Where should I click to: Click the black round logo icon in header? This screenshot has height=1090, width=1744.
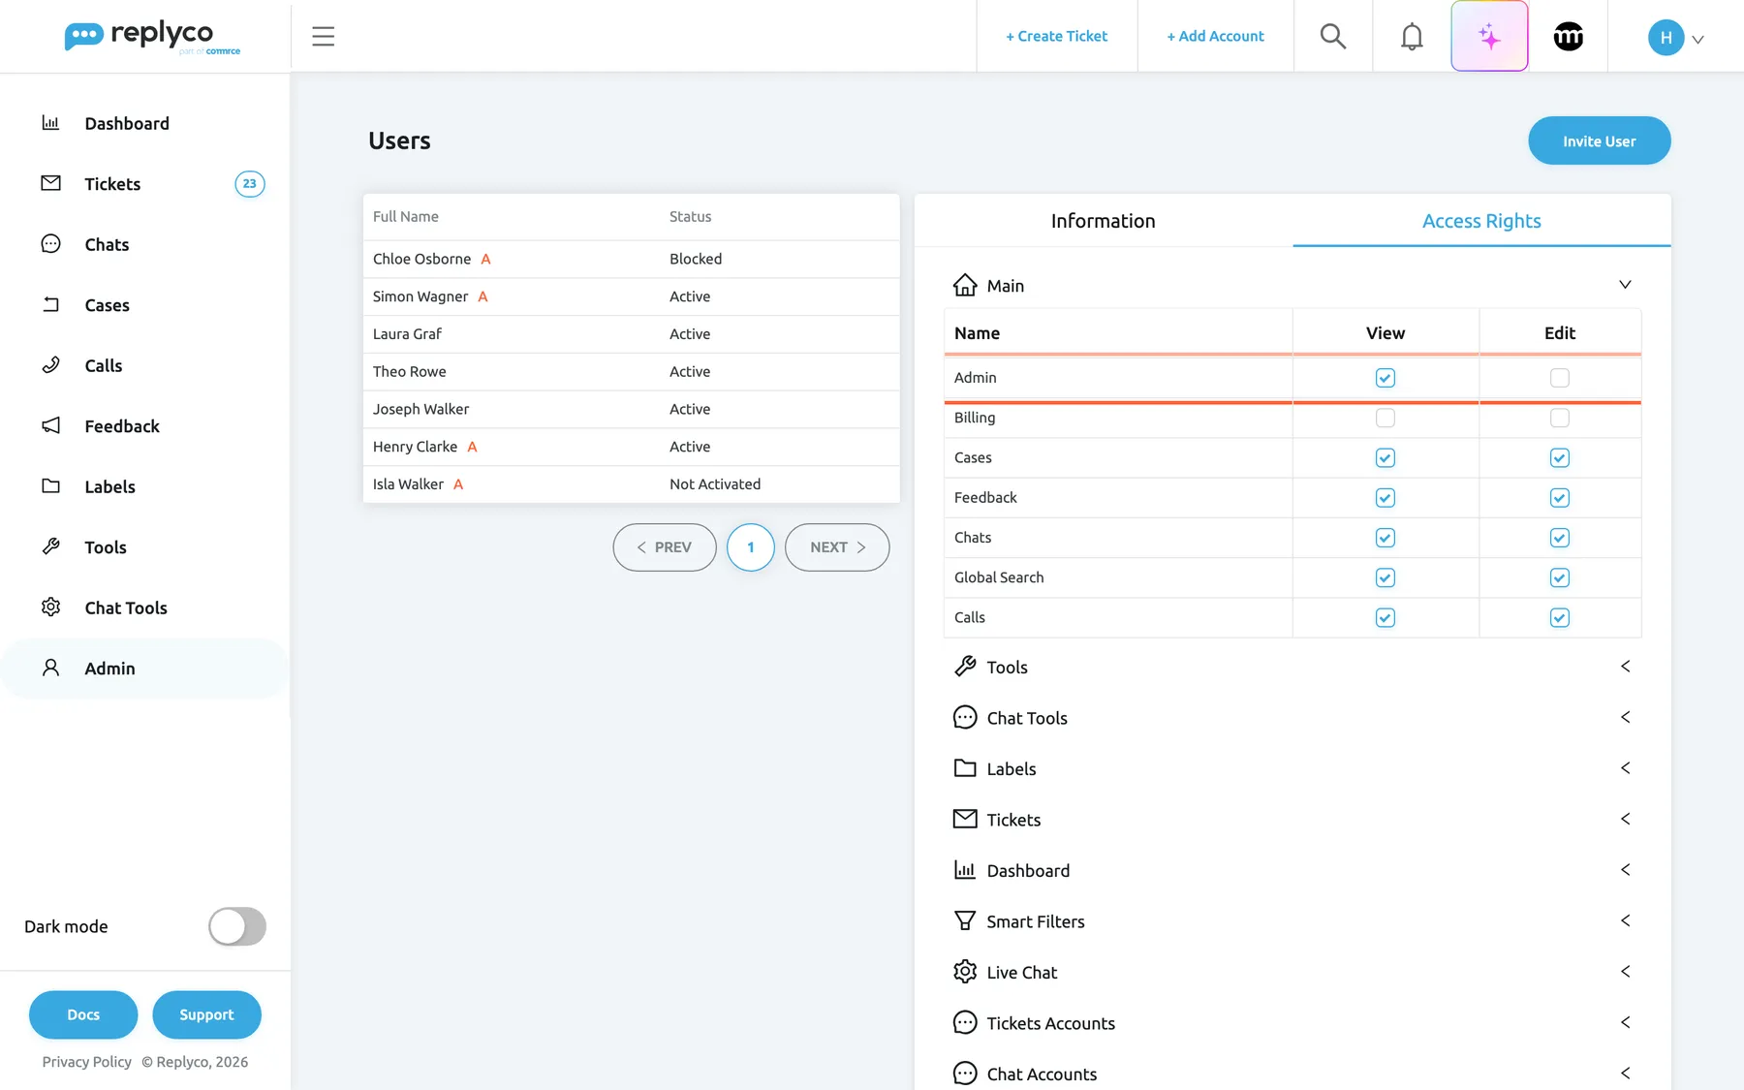coord(1568,37)
